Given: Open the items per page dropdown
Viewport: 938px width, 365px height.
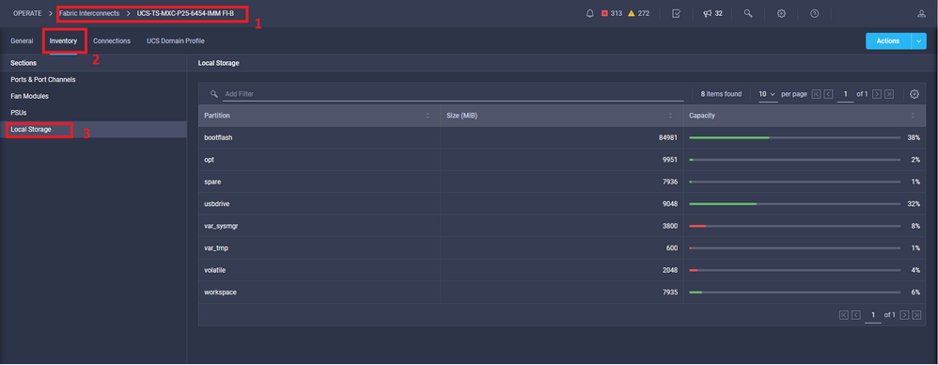Looking at the screenshot, I should pos(768,94).
